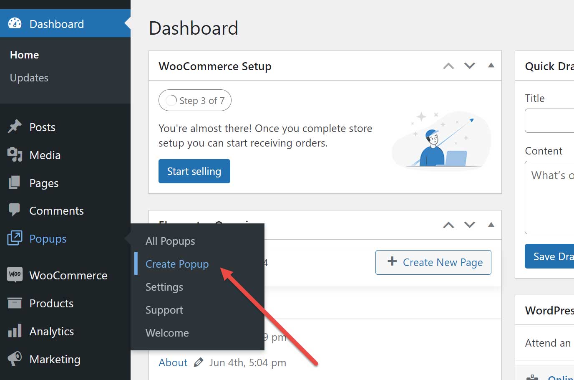Click the Save Draft button
The image size is (574, 380).
point(549,256)
